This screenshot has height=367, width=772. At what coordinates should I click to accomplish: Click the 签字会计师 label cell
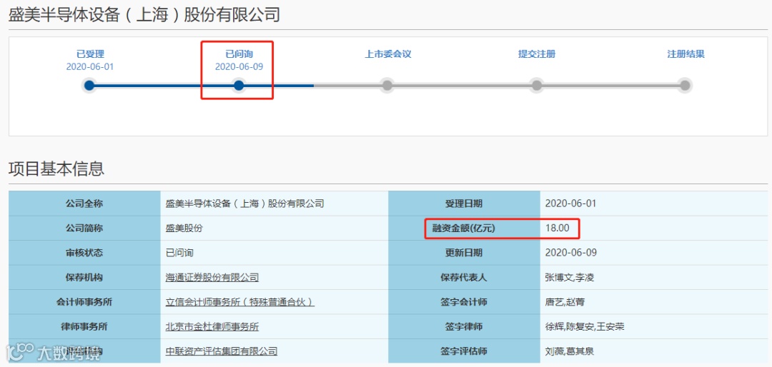click(x=464, y=302)
